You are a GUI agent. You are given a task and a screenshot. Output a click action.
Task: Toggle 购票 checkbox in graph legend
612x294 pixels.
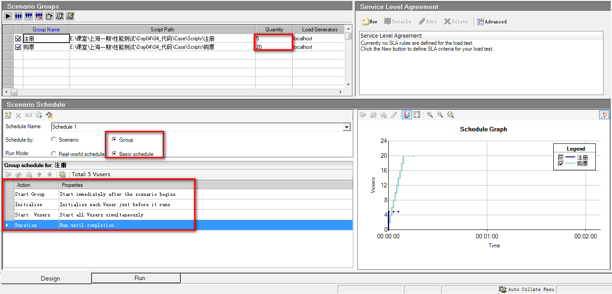click(560, 164)
